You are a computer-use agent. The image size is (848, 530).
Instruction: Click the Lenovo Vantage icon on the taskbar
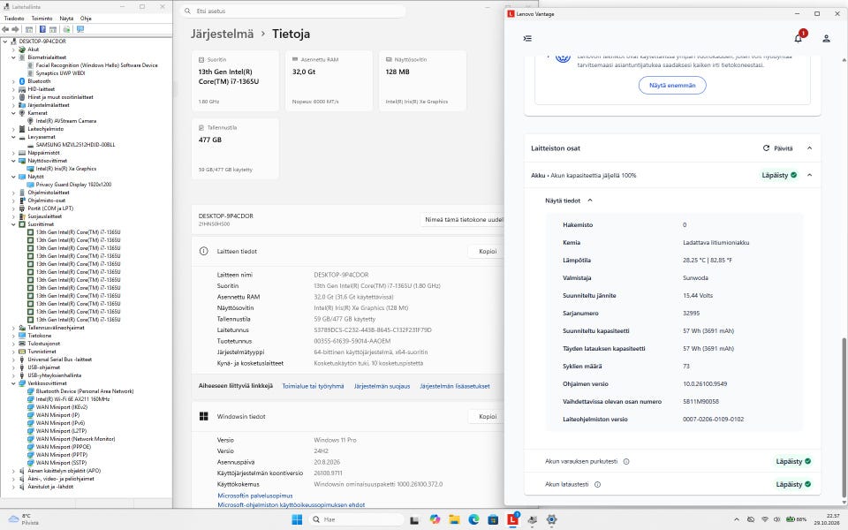(512, 519)
